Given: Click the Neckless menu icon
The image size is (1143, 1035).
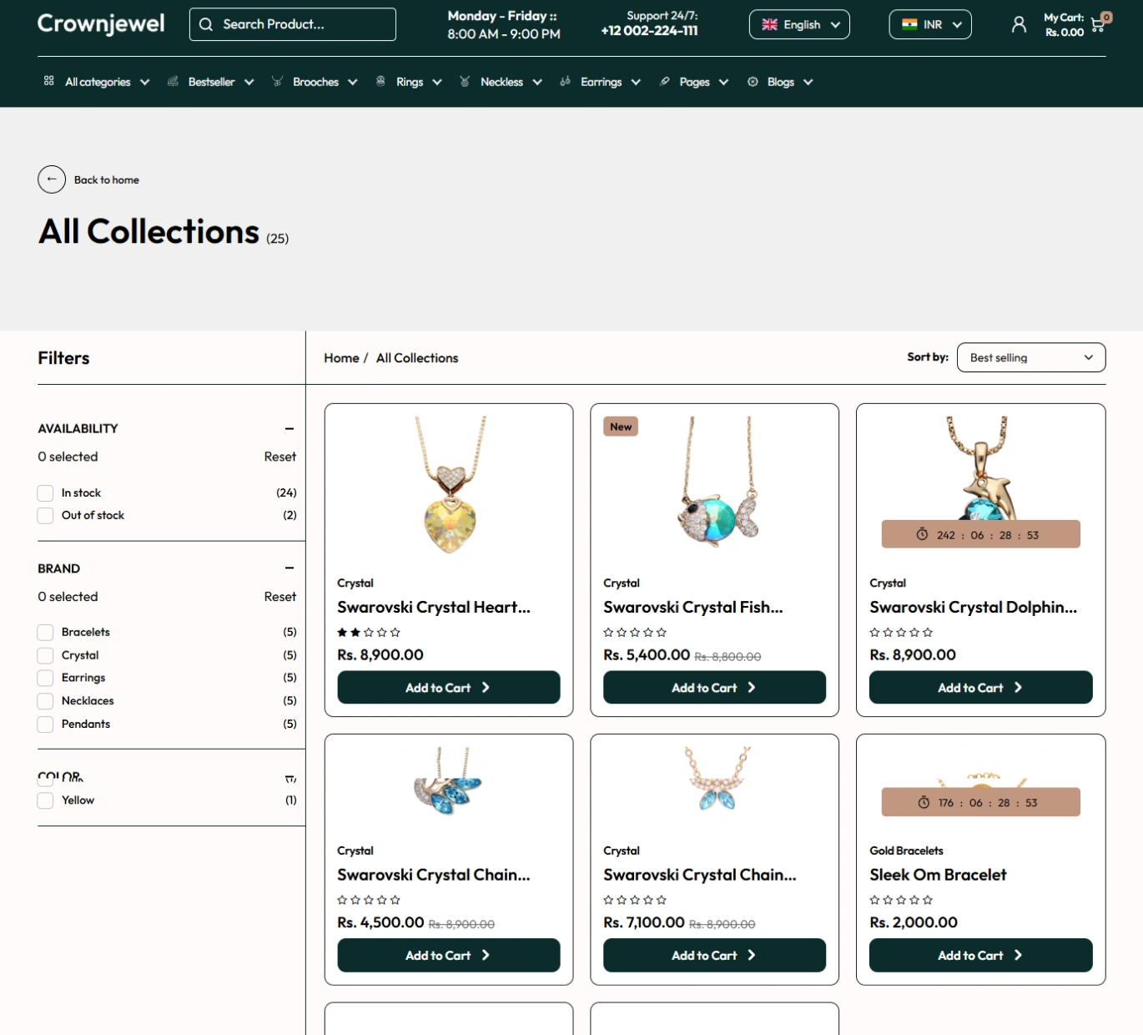Looking at the screenshot, I should pyautogui.click(x=465, y=81).
